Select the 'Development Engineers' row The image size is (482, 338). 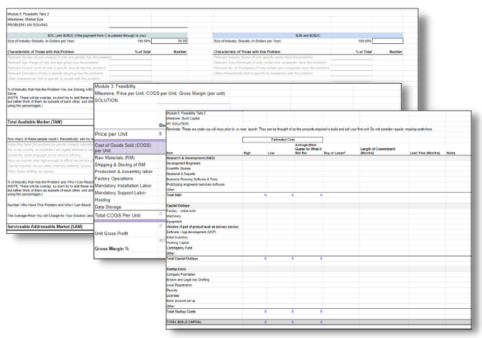point(183,163)
